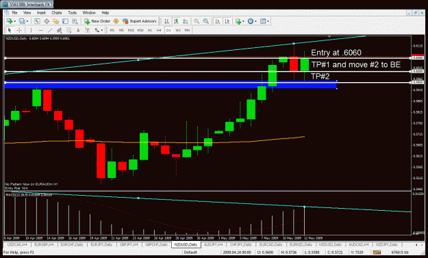Pick the Horizontal Line drawing tool
This screenshot has height=258, width=428.
pyautogui.click(x=40, y=30)
